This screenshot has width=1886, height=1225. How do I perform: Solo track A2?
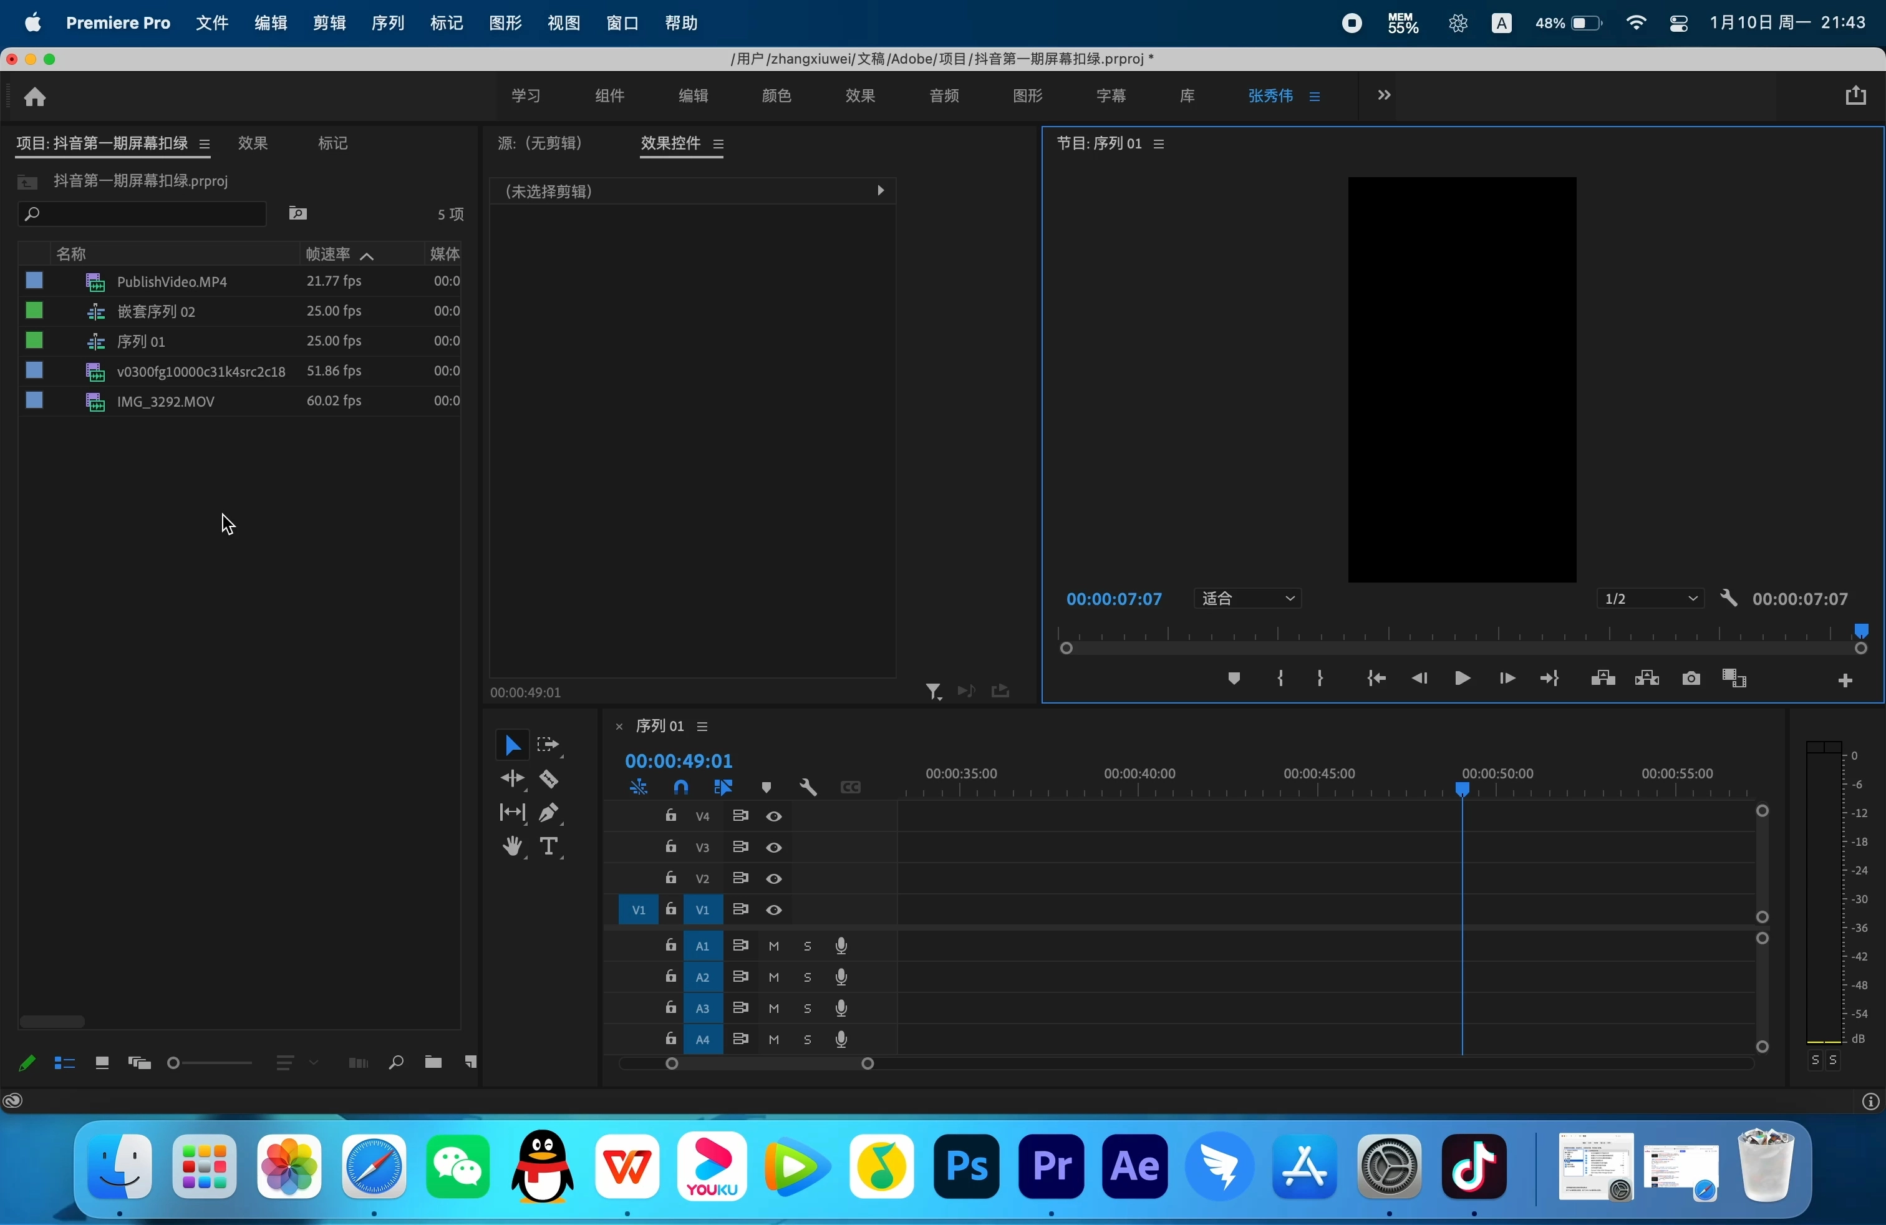[808, 979]
